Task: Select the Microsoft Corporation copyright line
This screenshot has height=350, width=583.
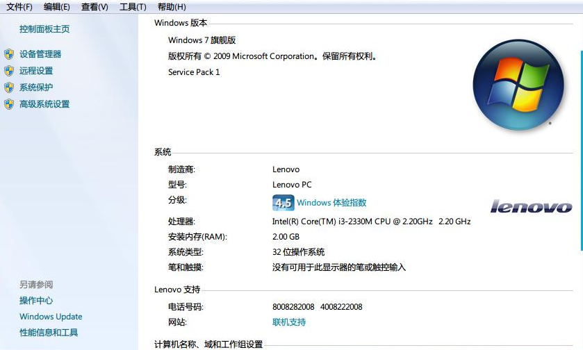Action: click(272, 56)
